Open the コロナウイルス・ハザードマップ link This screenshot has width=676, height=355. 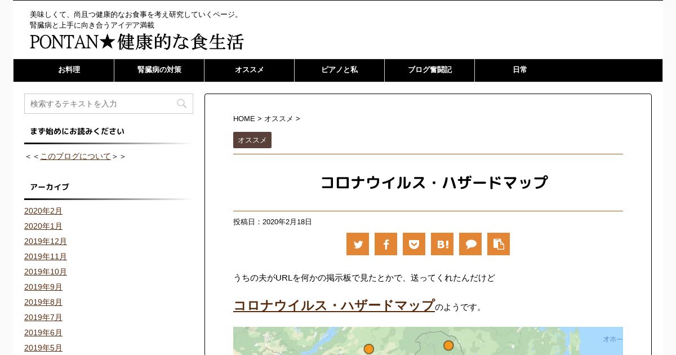(x=334, y=305)
